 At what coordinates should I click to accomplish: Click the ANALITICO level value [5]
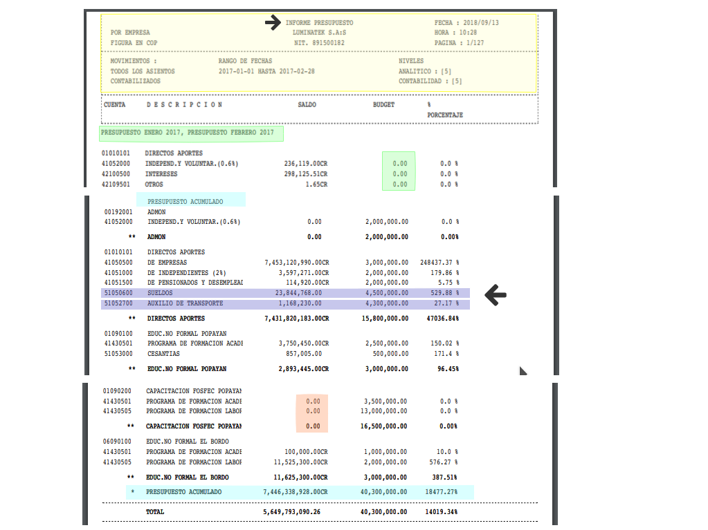click(x=446, y=71)
